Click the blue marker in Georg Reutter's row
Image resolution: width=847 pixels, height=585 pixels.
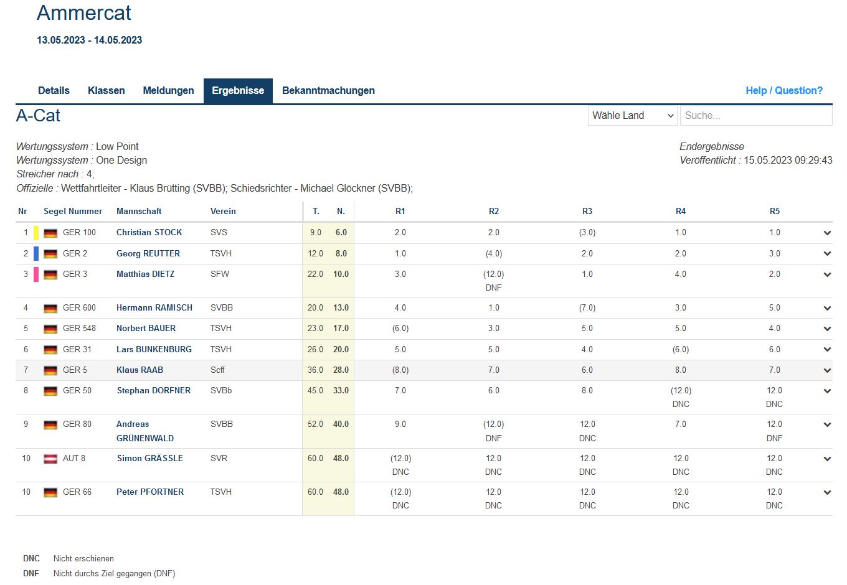[36, 253]
